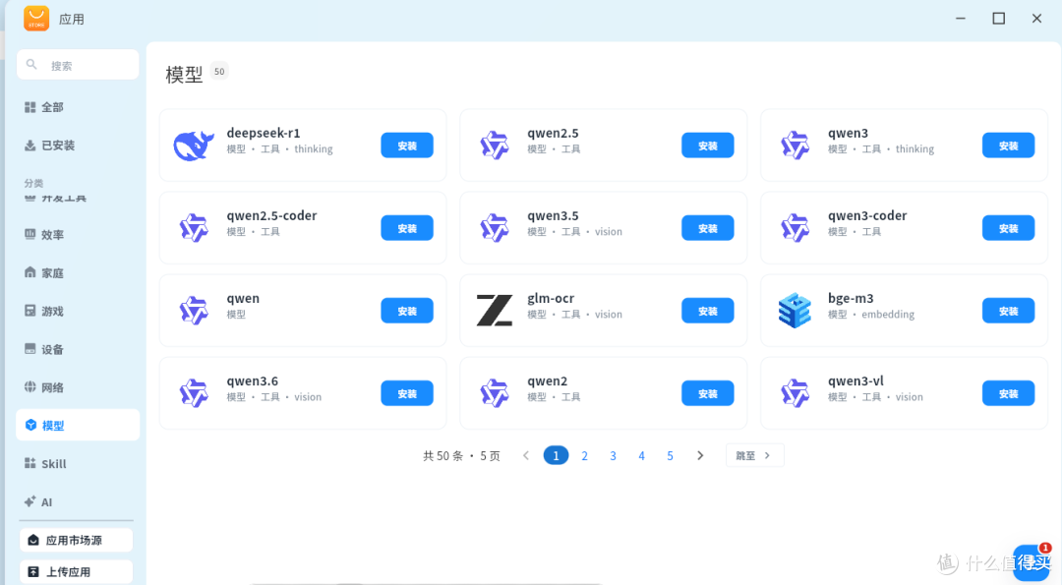
Task: Install qwen2.5-coder model
Action: 407,228
